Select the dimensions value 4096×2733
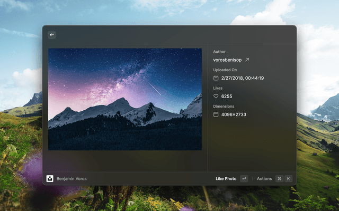The height and width of the screenshot is (211, 339). (x=234, y=114)
